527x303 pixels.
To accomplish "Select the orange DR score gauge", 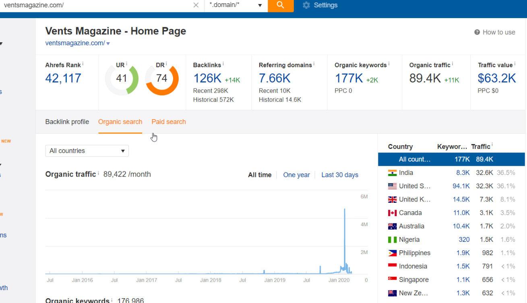I will (163, 78).
